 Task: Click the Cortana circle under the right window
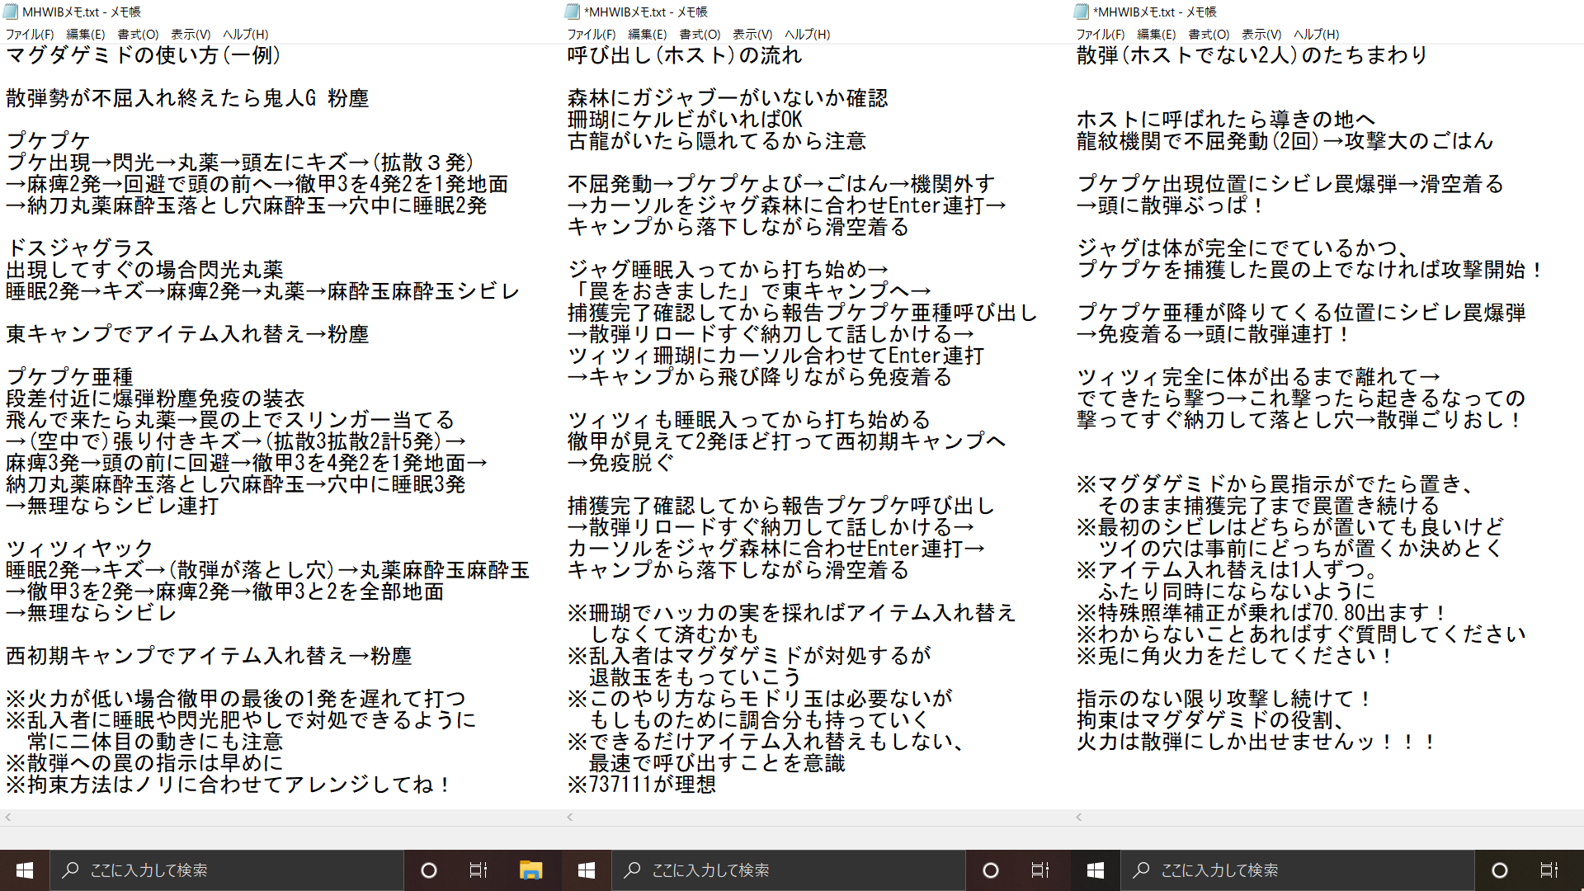tap(1500, 870)
